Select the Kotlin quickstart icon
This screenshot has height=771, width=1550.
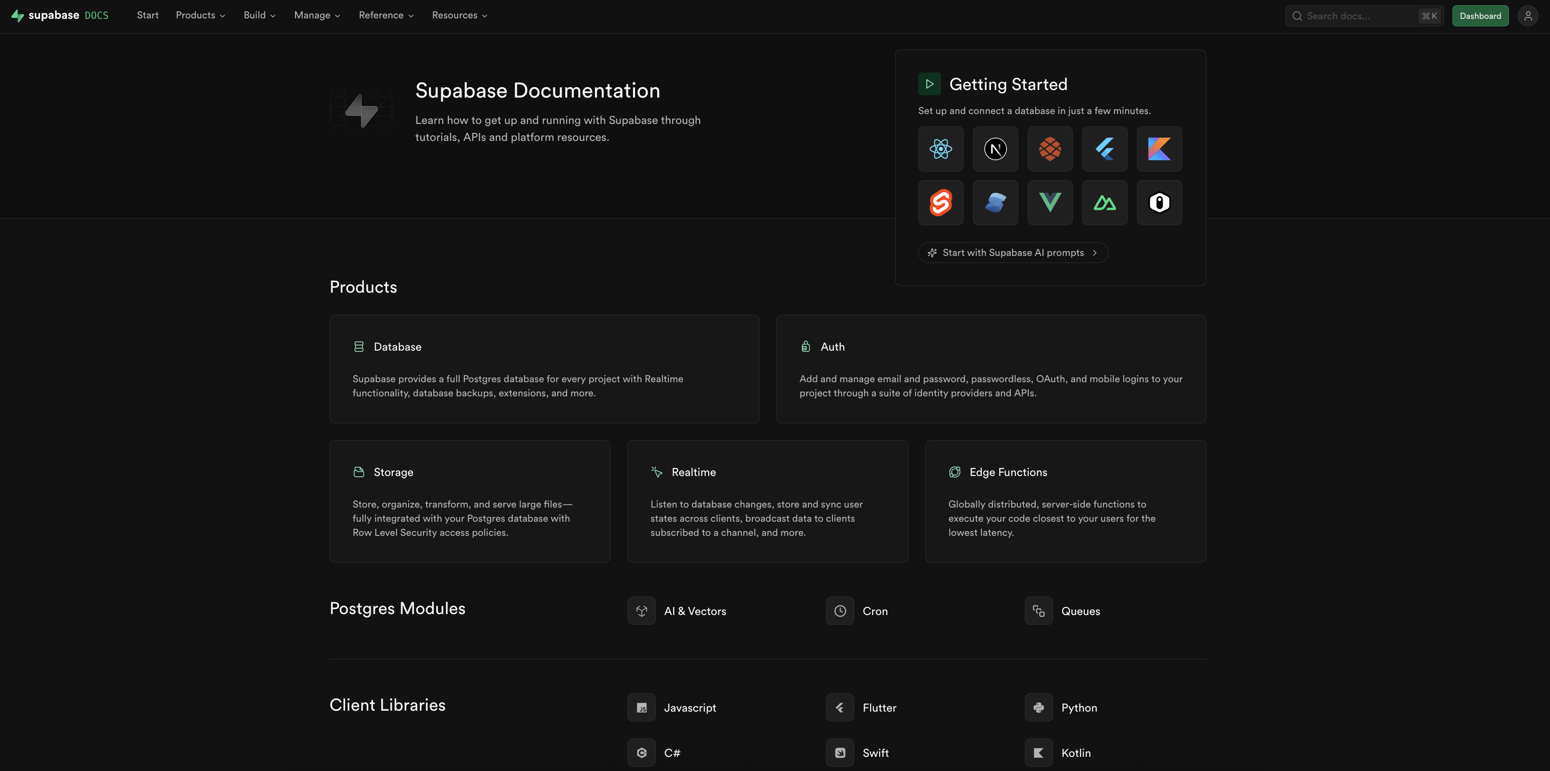[x=1159, y=149]
